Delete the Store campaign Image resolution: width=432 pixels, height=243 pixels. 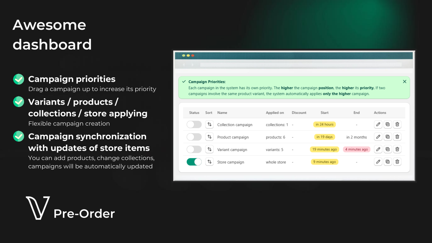point(397,162)
